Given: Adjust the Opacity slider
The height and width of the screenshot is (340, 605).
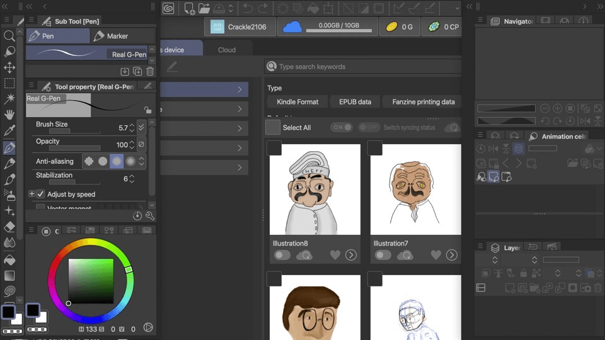Looking at the screenshot, I should 75,148.
